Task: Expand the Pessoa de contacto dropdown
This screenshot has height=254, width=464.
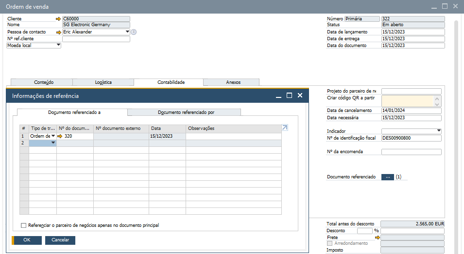Action: pos(127,32)
